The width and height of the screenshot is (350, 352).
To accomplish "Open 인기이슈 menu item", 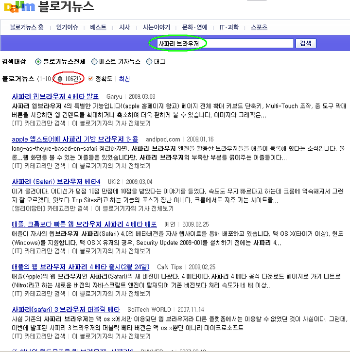I will click(x=67, y=27).
